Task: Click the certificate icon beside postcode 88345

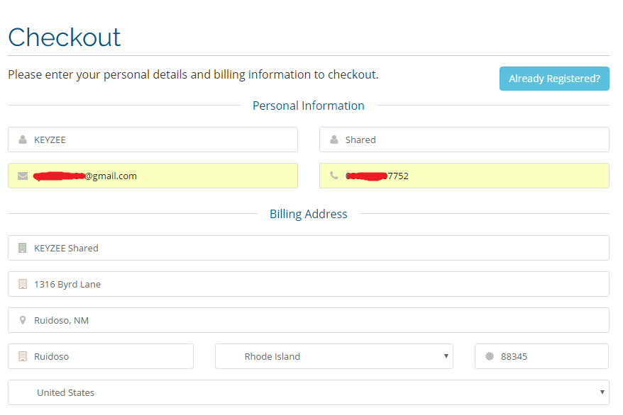Action: click(489, 356)
